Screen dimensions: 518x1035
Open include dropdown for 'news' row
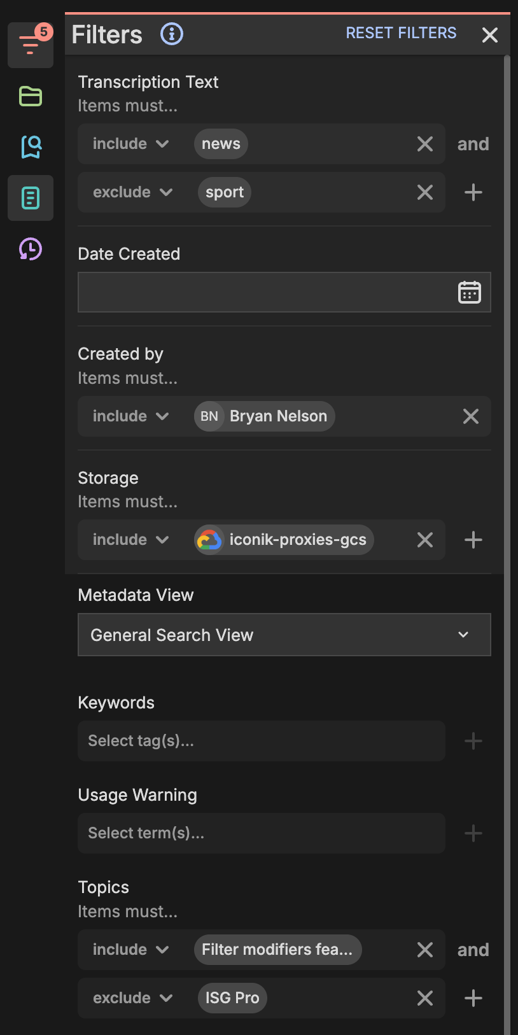(131, 144)
